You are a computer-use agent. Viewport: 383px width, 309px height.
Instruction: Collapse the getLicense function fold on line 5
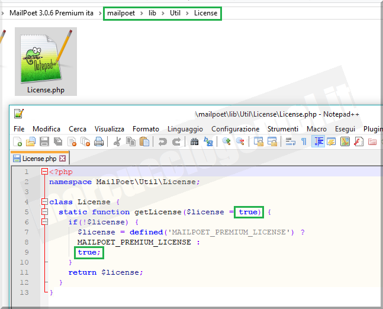[44, 212]
